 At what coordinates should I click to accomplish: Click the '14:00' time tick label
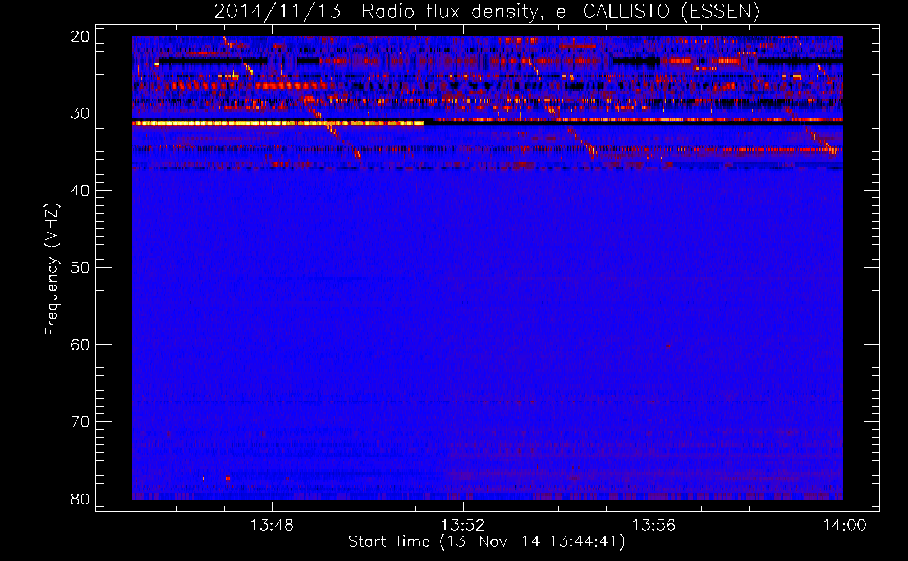click(x=845, y=526)
